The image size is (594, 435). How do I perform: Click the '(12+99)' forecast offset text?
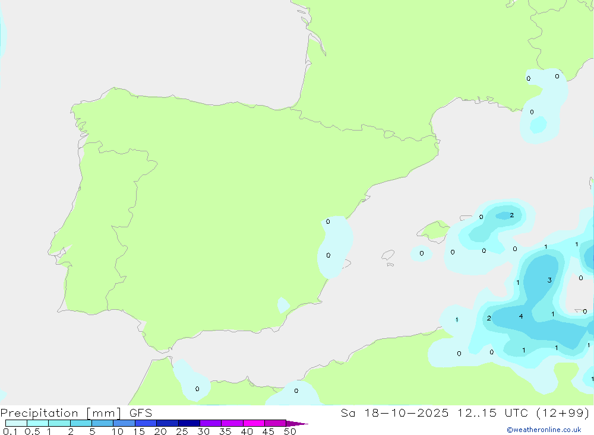point(563,412)
